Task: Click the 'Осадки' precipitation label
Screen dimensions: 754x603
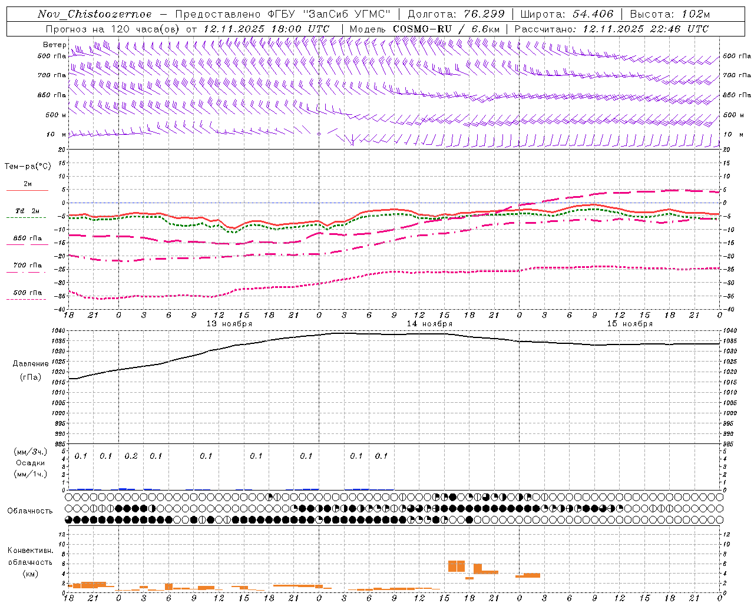Action: [x=31, y=463]
